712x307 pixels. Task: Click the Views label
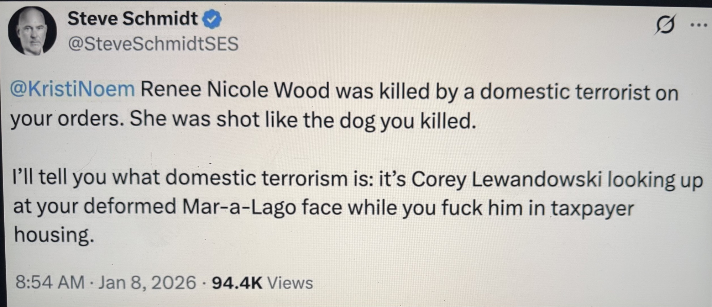(x=290, y=283)
